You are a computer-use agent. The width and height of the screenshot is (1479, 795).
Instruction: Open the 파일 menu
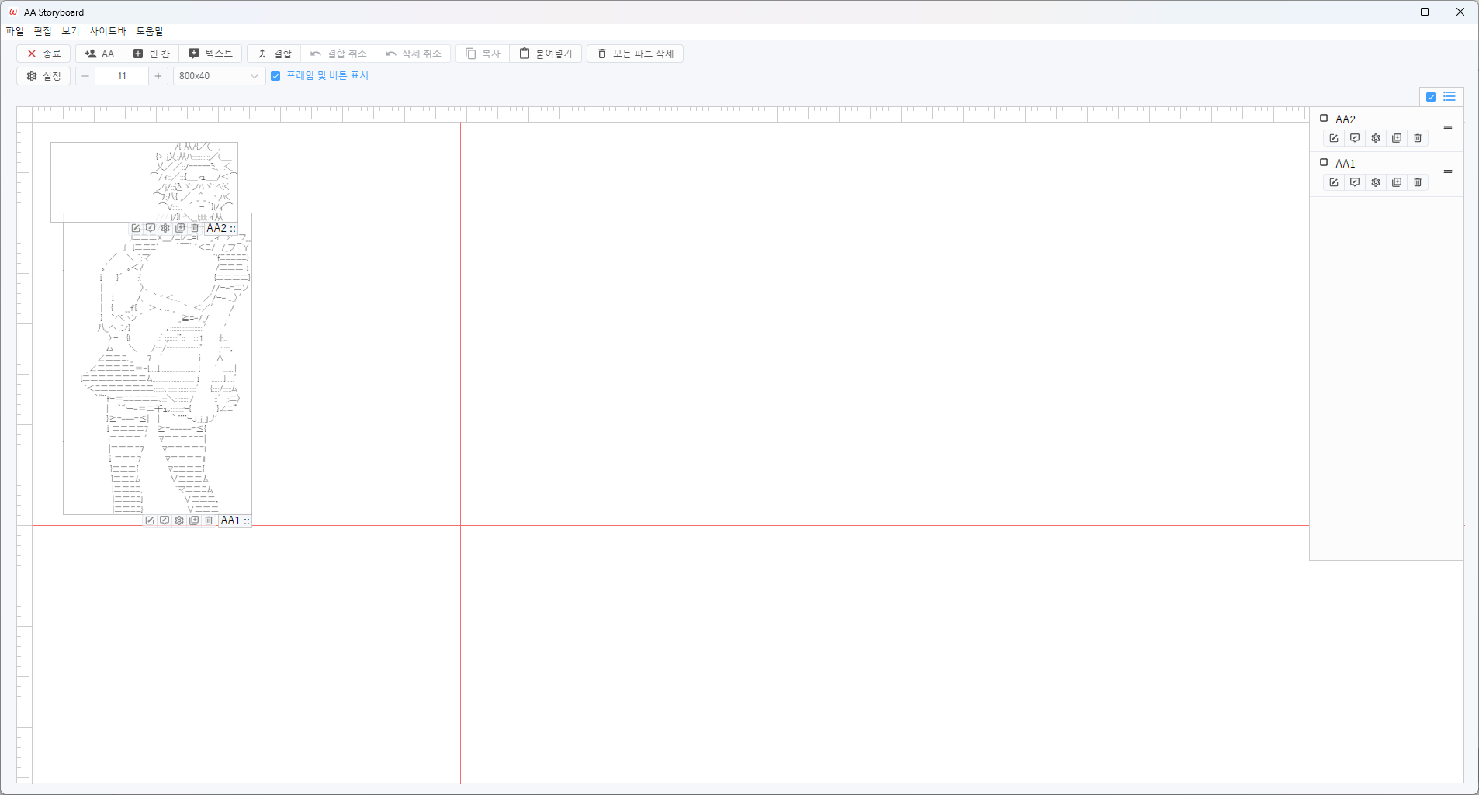[15, 31]
